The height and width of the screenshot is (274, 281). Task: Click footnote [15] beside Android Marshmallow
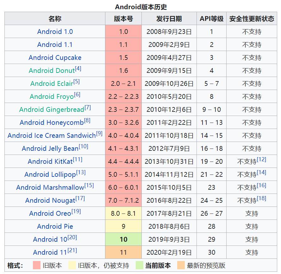coord(89,186)
